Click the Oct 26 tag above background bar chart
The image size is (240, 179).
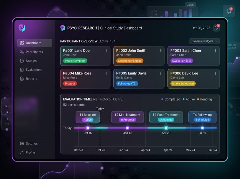click(x=190, y=5)
